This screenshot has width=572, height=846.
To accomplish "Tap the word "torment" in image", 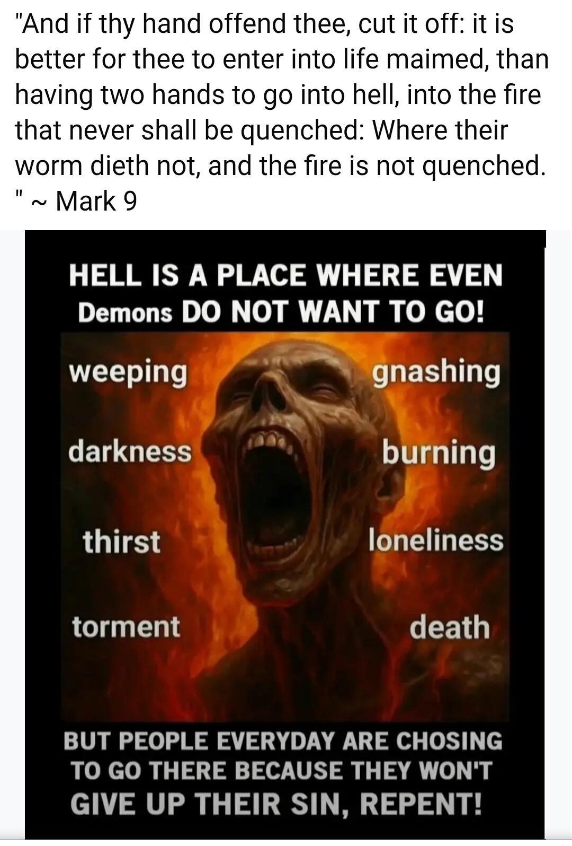I will (126, 627).
